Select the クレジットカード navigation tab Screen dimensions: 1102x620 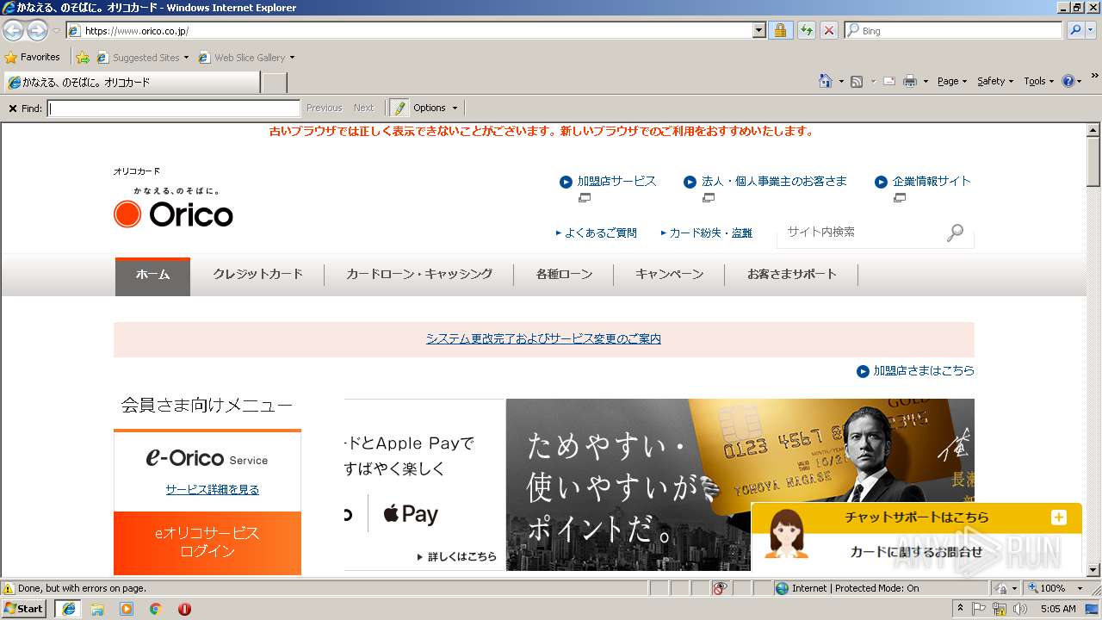[x=257, y=275]
